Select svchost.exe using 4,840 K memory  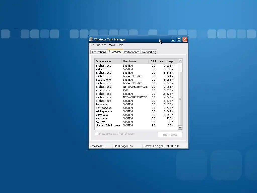(x=136, y=97)
